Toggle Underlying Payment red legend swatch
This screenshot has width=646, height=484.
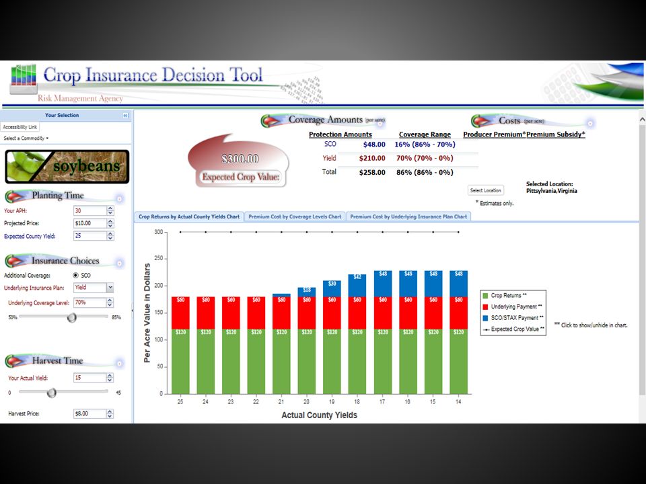[485, 307]
